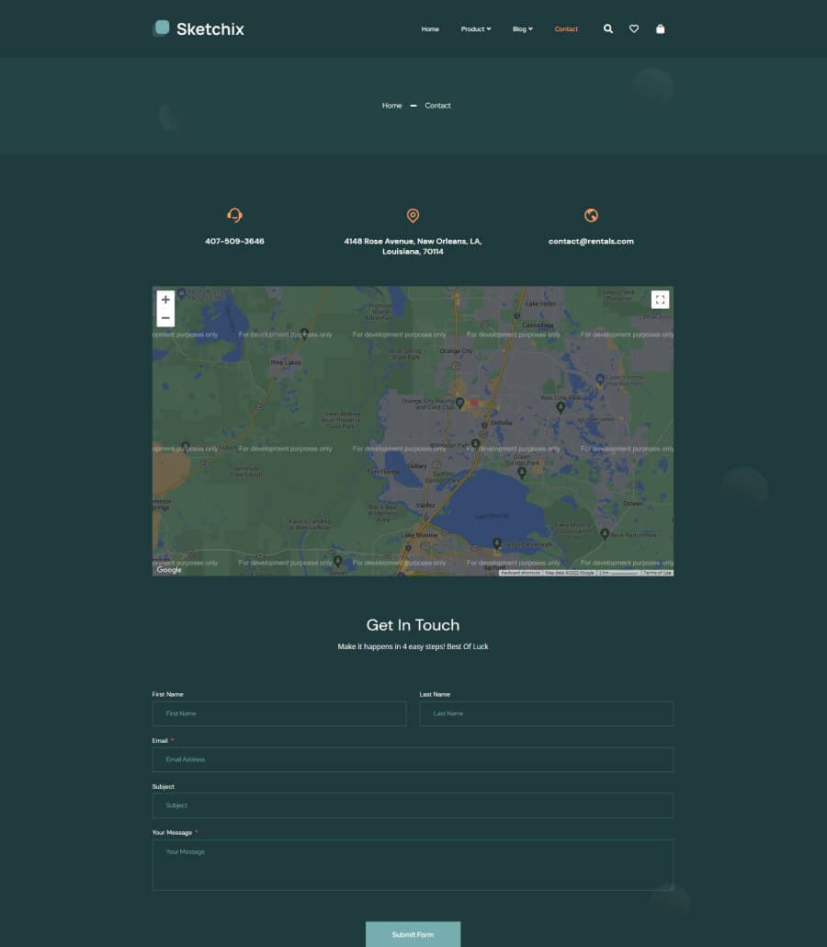Open the search icon in the navbar

607,29
